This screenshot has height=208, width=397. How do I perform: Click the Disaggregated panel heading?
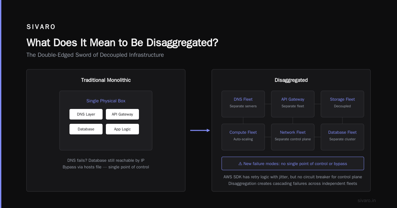[291, 80]
